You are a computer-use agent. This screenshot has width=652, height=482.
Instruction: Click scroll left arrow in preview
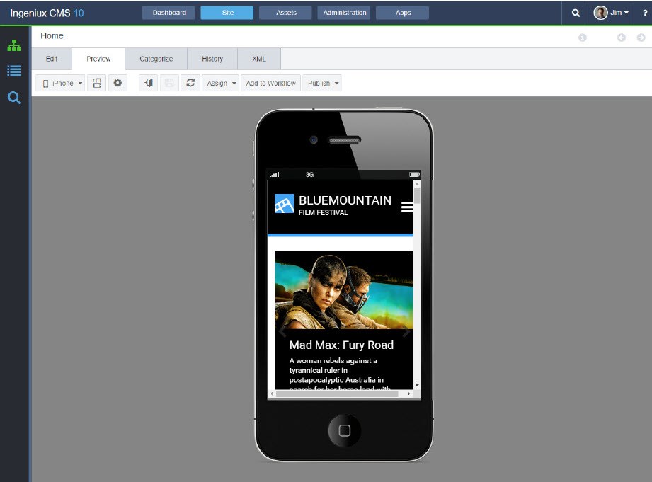coord(272,394)
